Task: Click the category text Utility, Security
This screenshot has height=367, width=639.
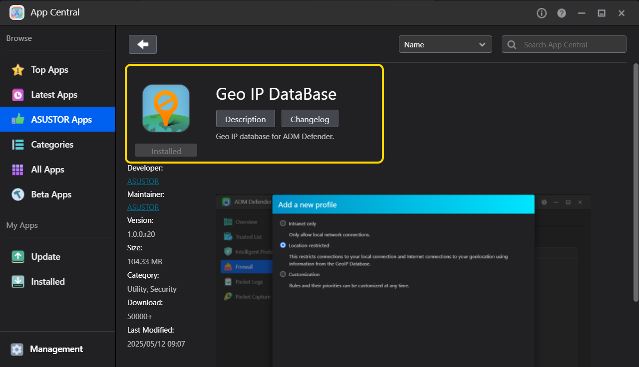Action: click(152, 289)
